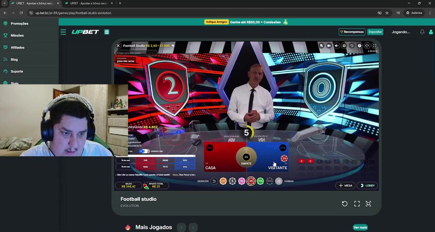This screenshot has height=232, width=435.
Task: Go to previous Mais Jogados slide
Action: [181, 227]
